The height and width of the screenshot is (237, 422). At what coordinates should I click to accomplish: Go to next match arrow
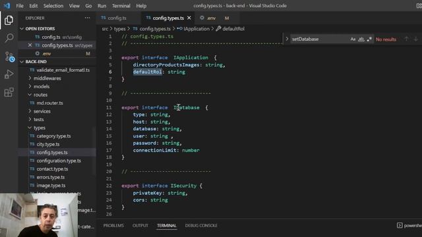[x=415, y=39]
